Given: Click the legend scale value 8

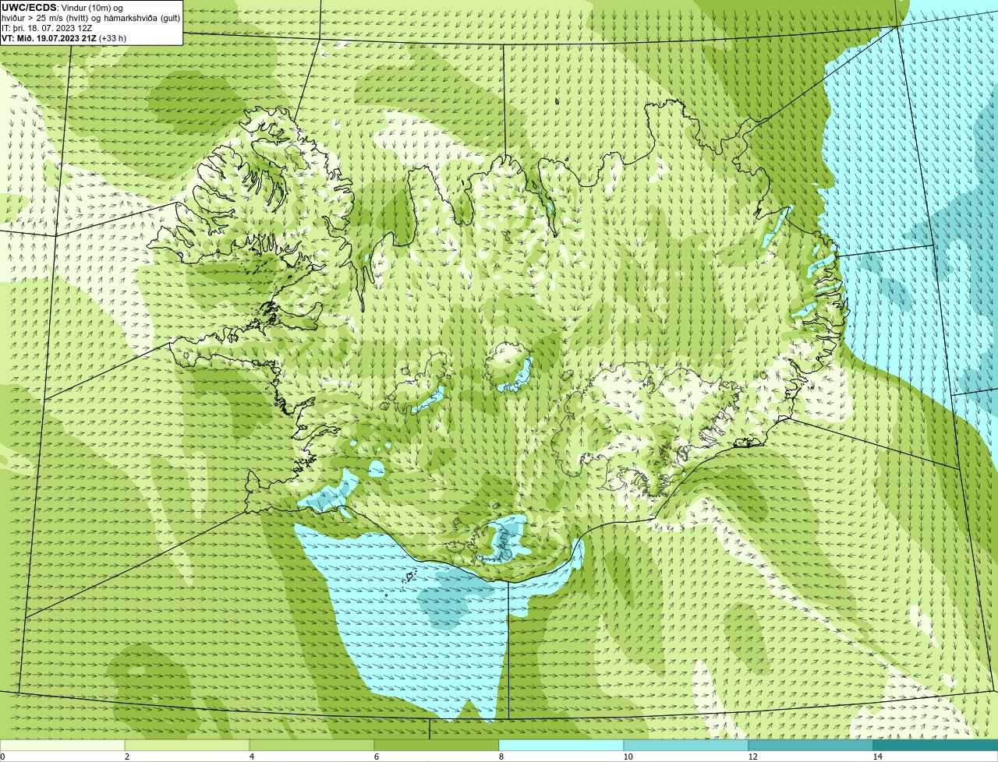Looking at the screenshot, I should [x=501, y=757].
